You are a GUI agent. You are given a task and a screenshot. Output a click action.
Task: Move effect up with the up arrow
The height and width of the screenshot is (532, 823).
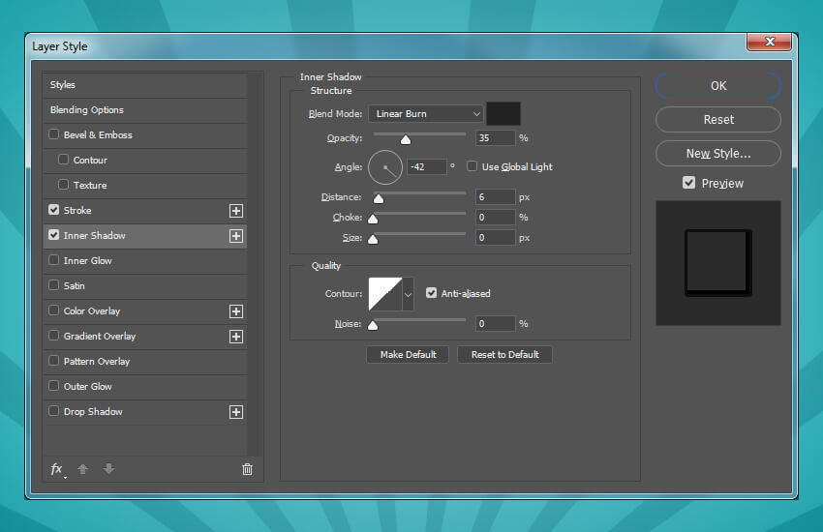(82, 469)
